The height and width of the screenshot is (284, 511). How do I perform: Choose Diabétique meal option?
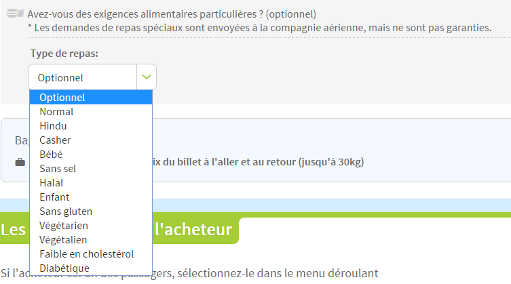91,268
